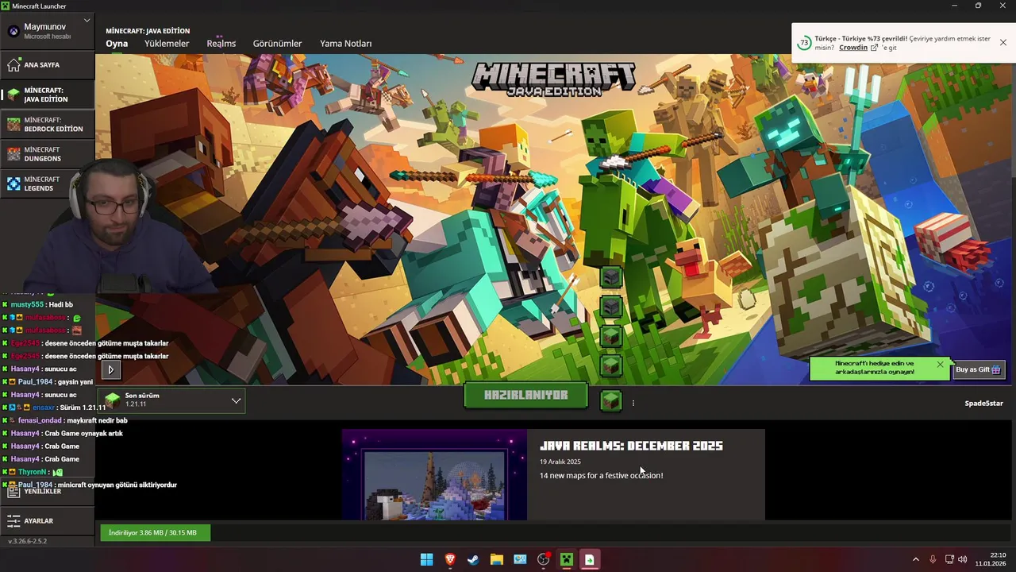Viewport: 1016px width, 572px height.
Task: Open Yenilikler news icon in sidebar
Action: [13, 491]
